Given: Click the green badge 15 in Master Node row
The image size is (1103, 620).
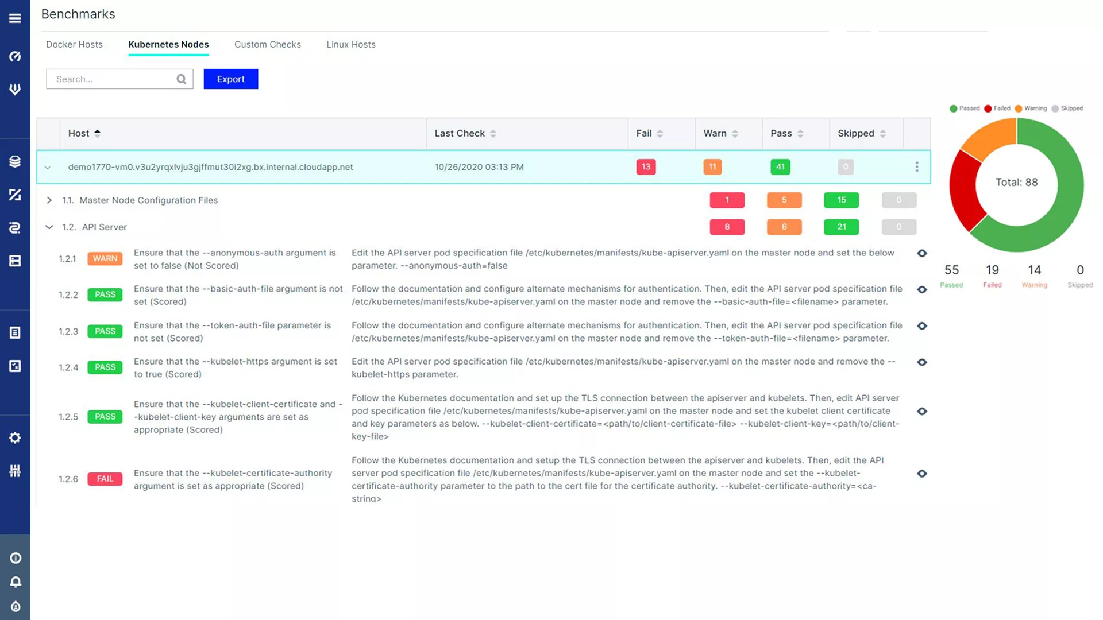Looking at the screenshot, I should tap(842, 200).
